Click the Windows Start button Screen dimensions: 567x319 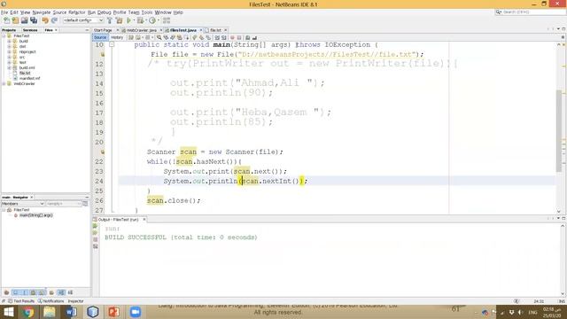pos(8,312)
